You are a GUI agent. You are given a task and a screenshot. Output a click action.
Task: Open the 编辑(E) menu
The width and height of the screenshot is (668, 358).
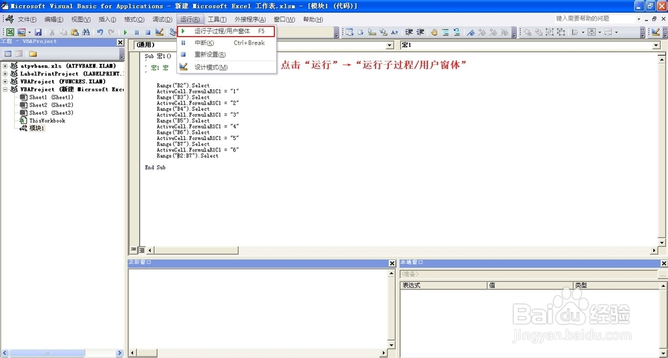[x=53, y=19]
